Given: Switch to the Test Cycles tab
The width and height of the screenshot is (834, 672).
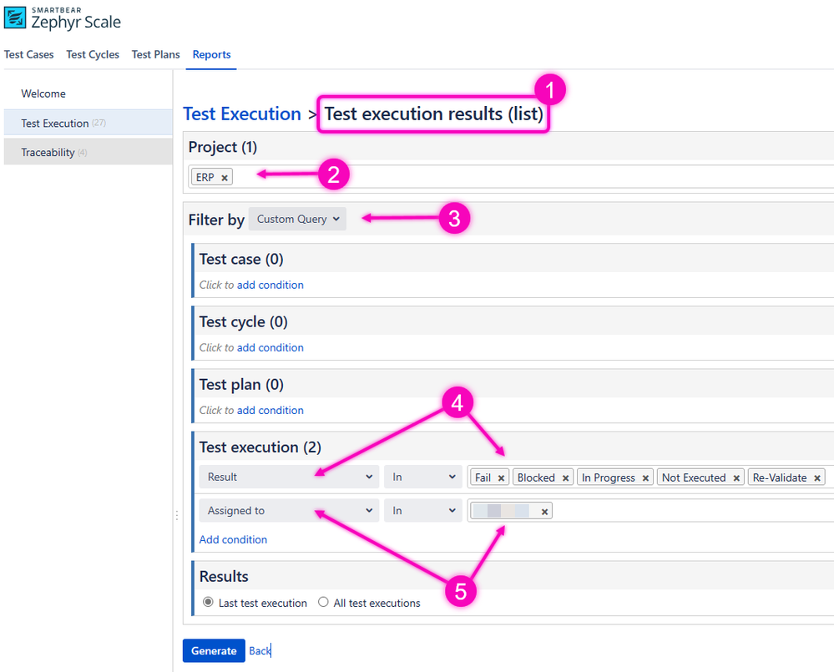Looking at the screenshot, I should point(93,54).
